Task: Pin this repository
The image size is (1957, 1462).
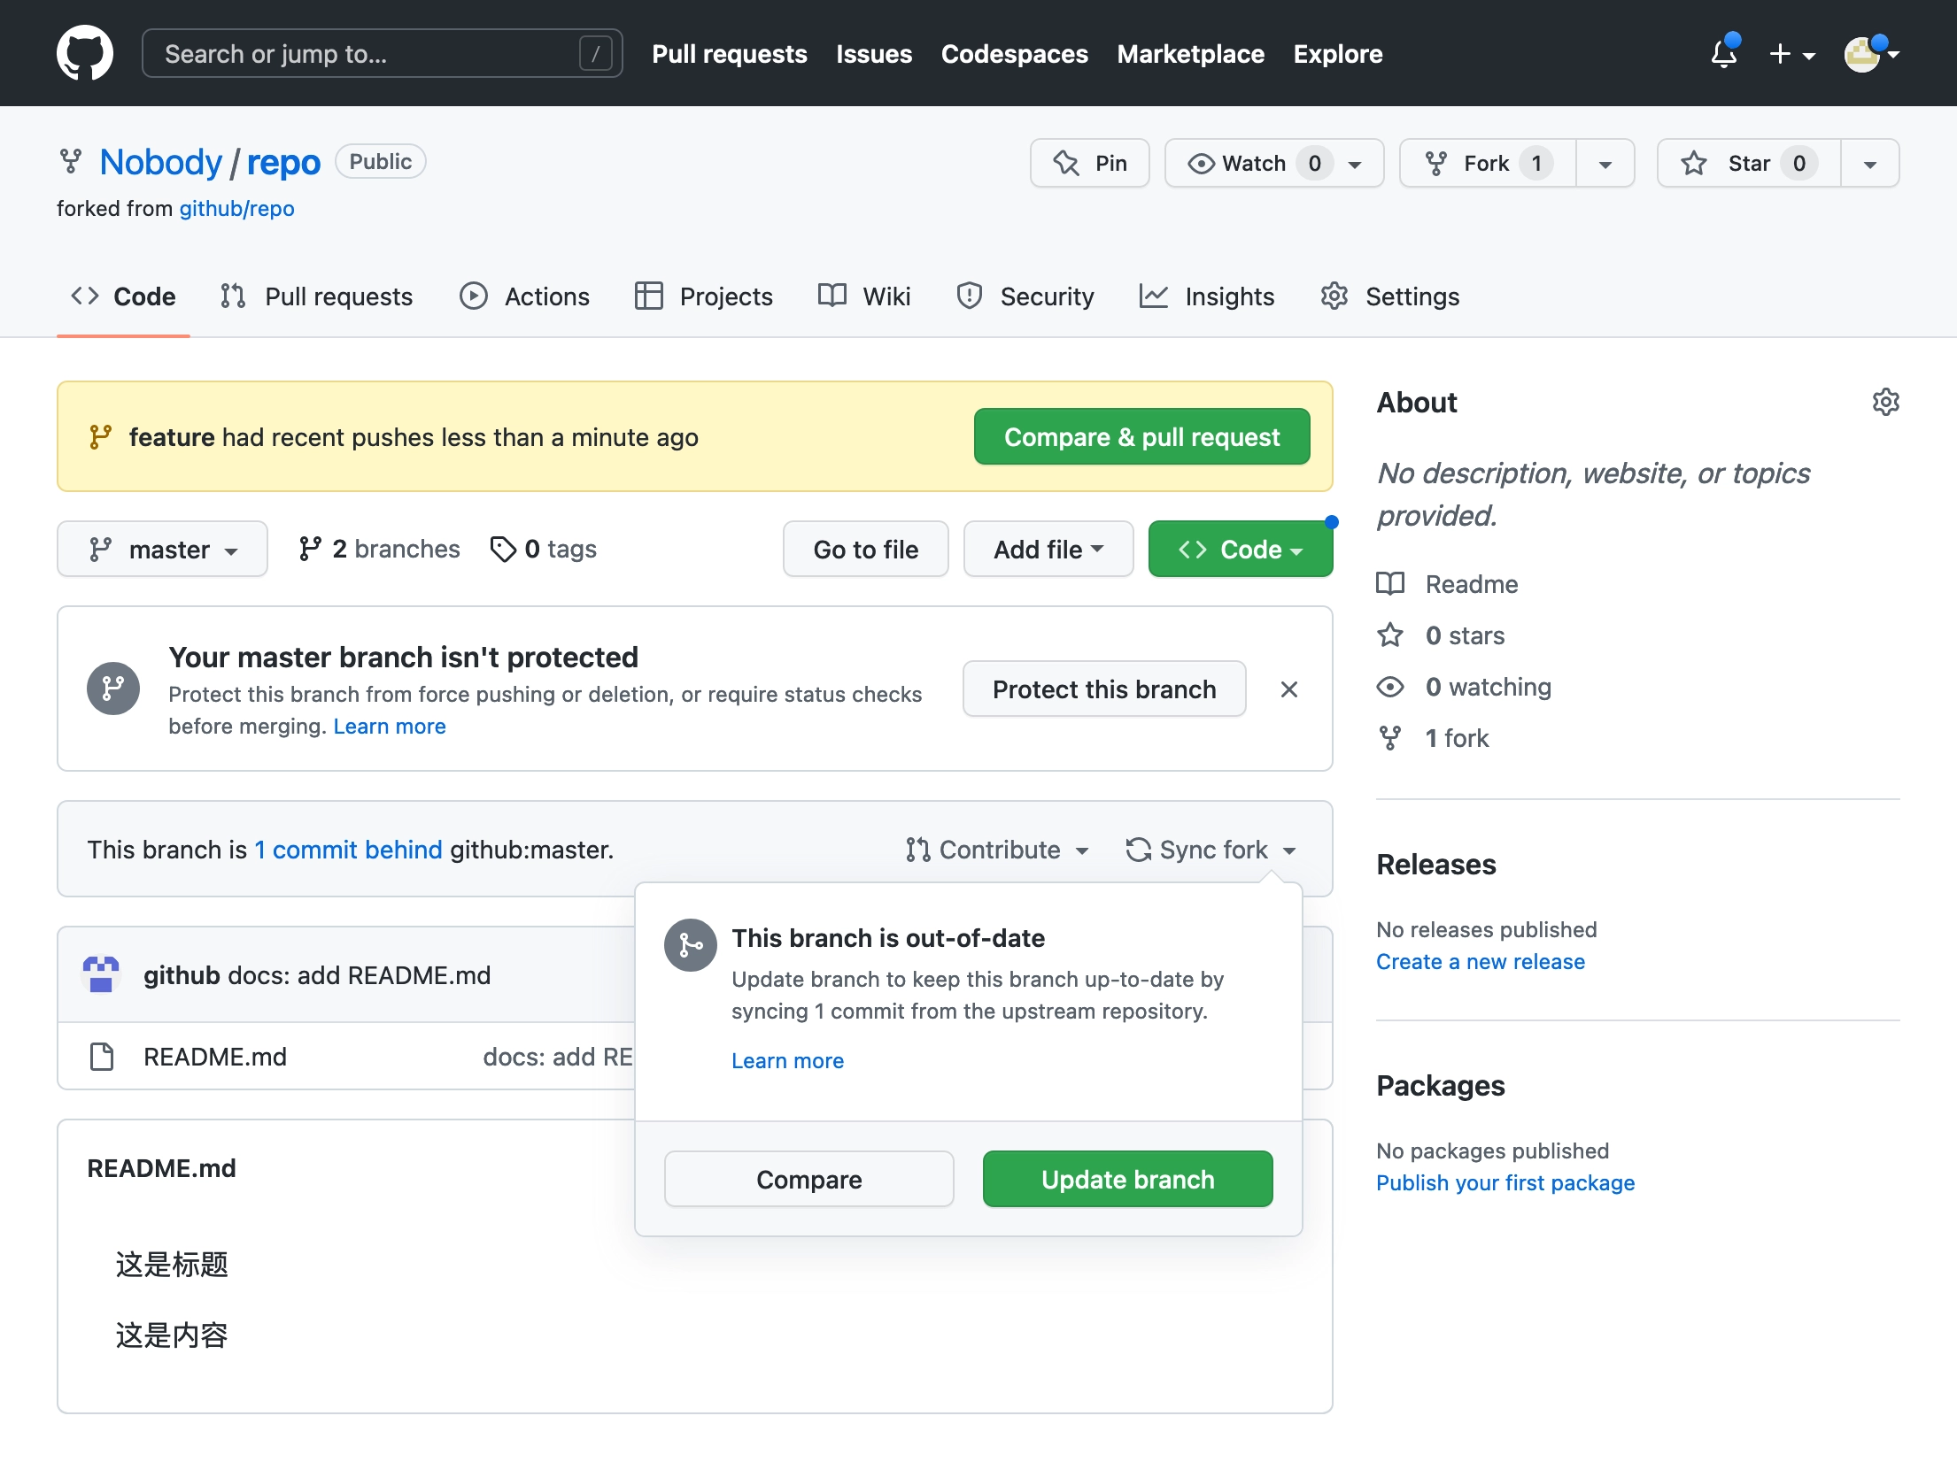Action: [1089, 163]
